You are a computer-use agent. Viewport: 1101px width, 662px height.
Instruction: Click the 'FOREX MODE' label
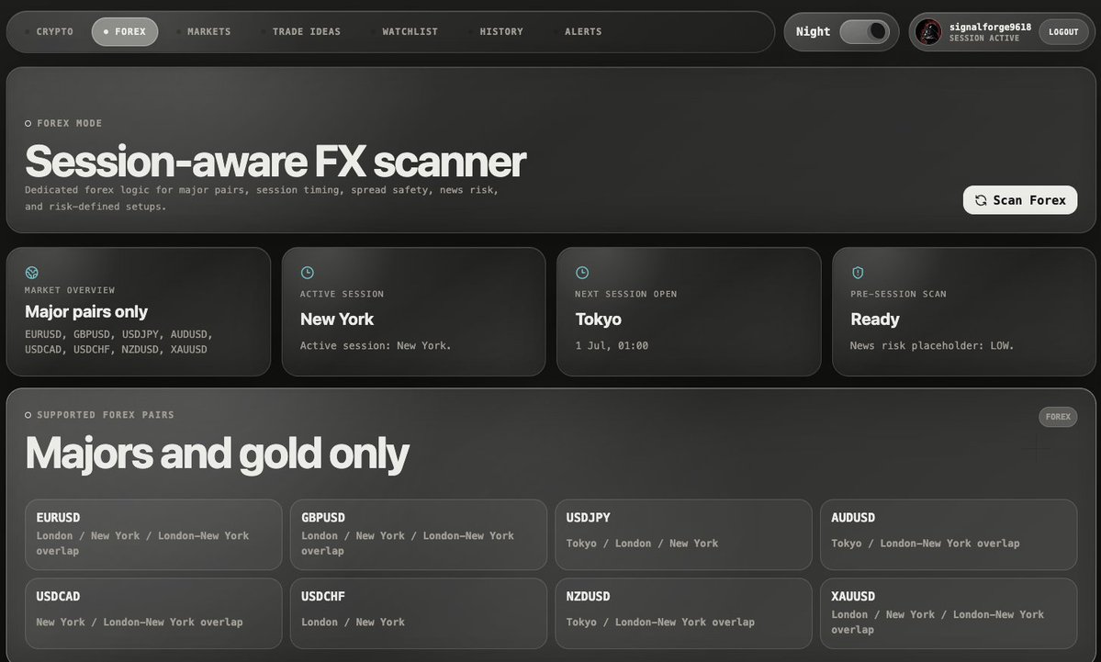(x=70, y=123)
